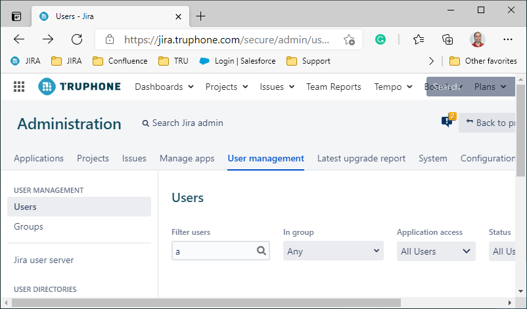Open the Status filter dropdown
Viewport: 527px width, 309px height.
(x=502, y=251)
